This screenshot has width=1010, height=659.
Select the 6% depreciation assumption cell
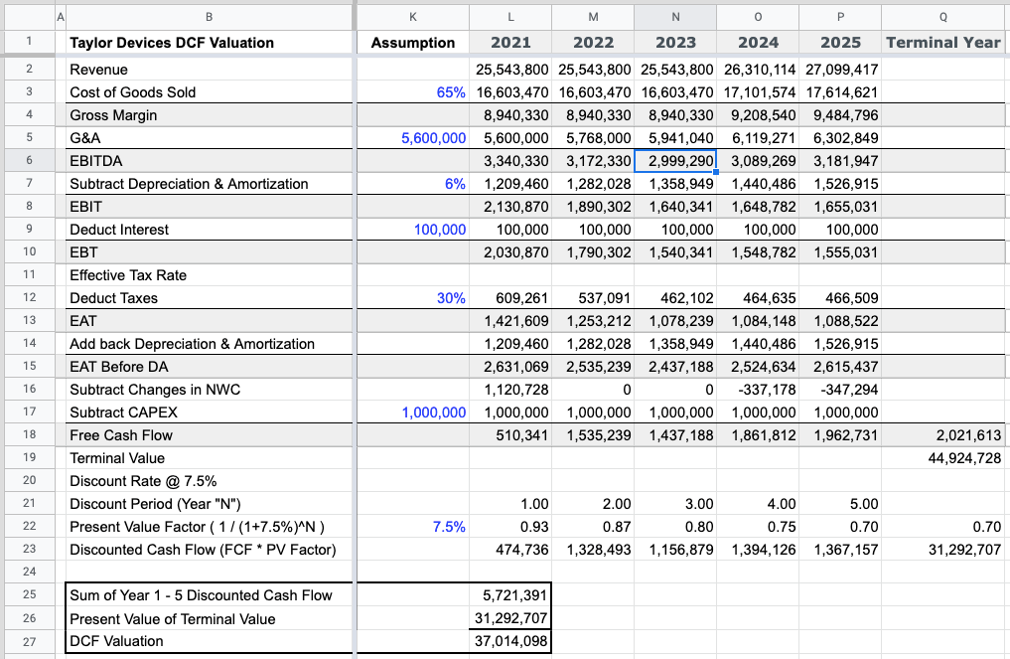coord(413,184)
